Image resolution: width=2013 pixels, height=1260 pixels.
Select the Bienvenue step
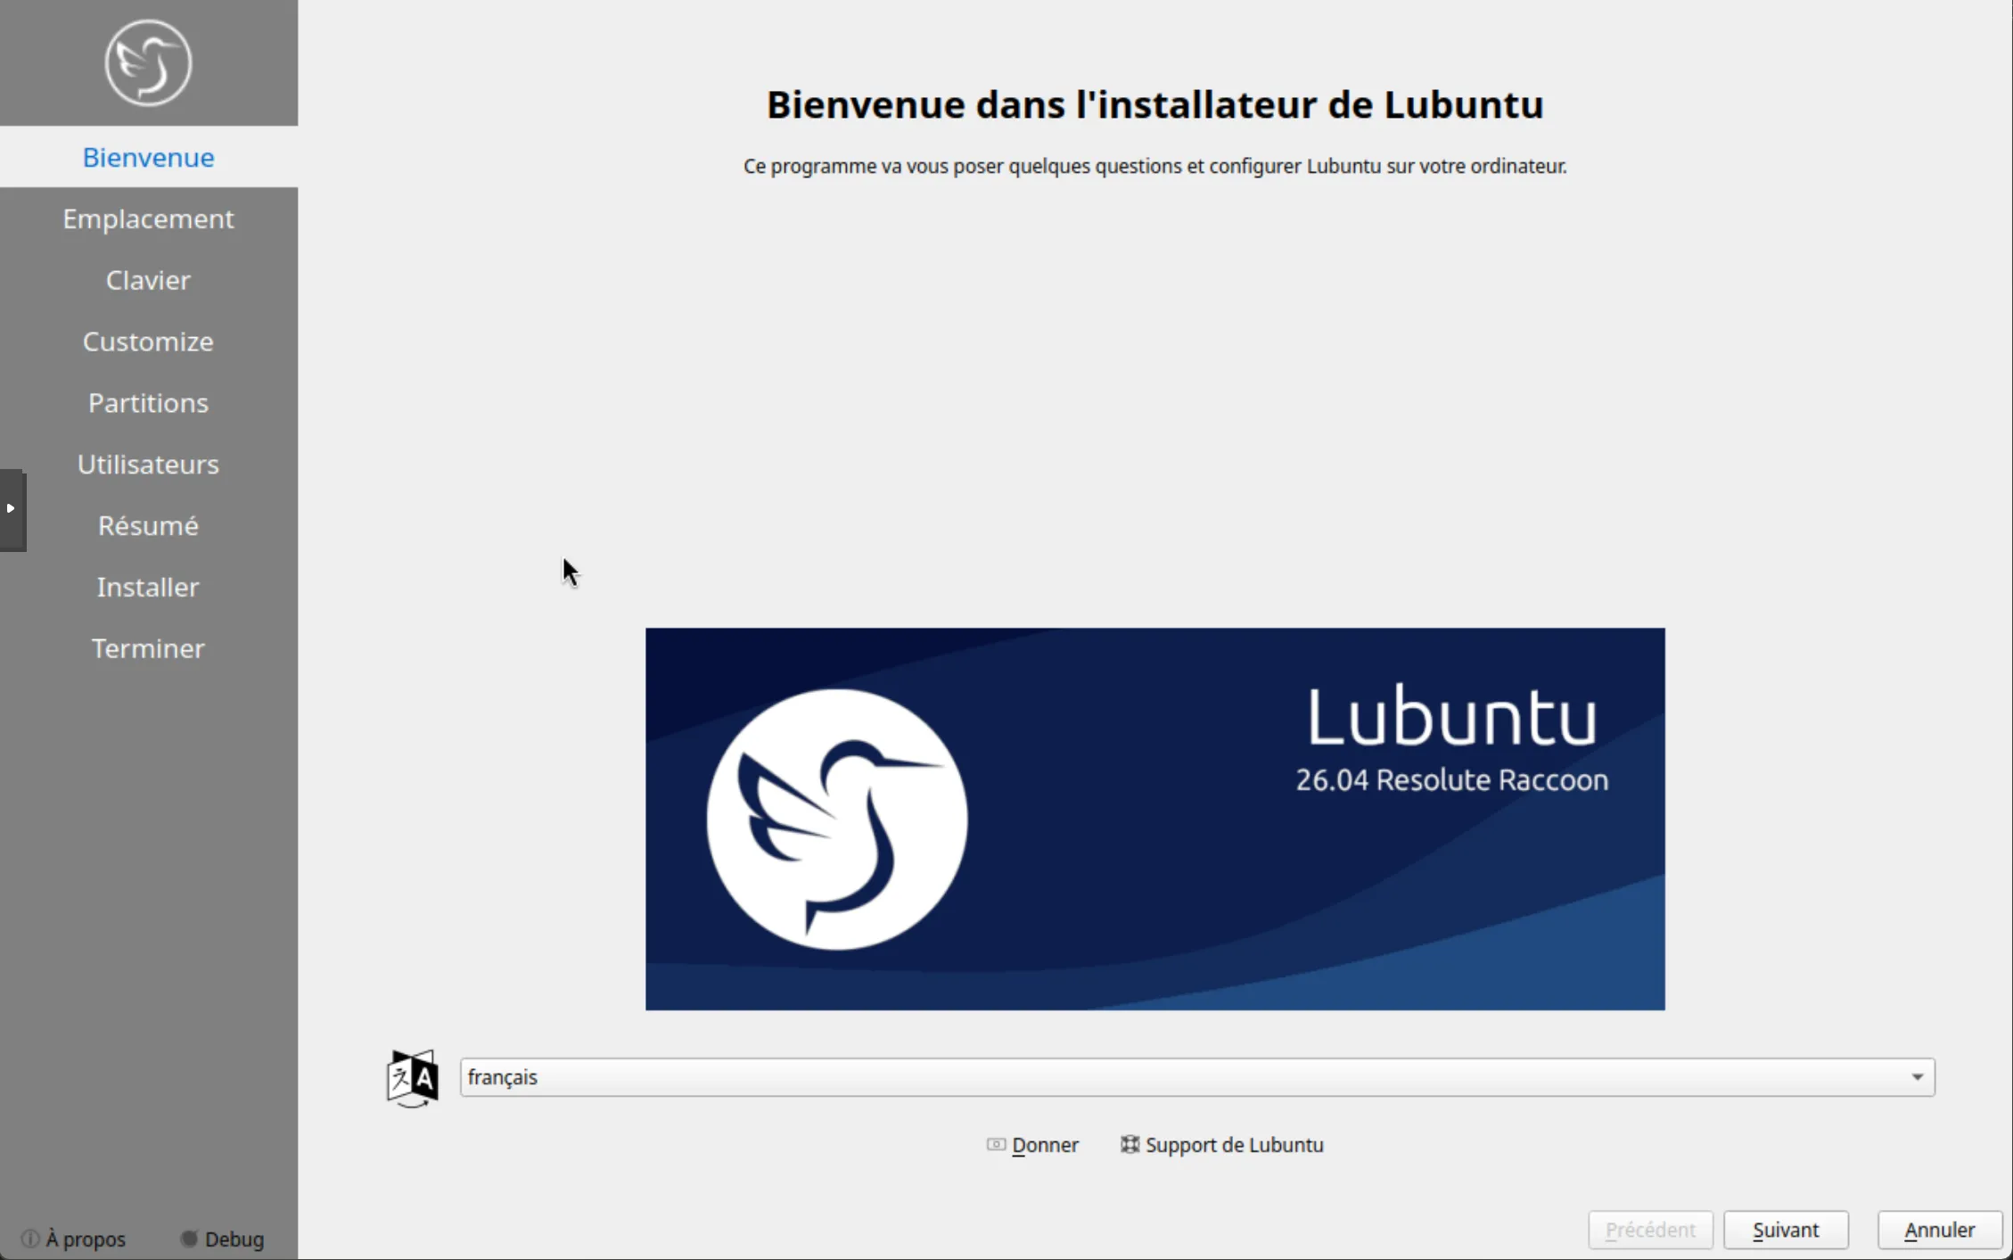tap(149, 157)
